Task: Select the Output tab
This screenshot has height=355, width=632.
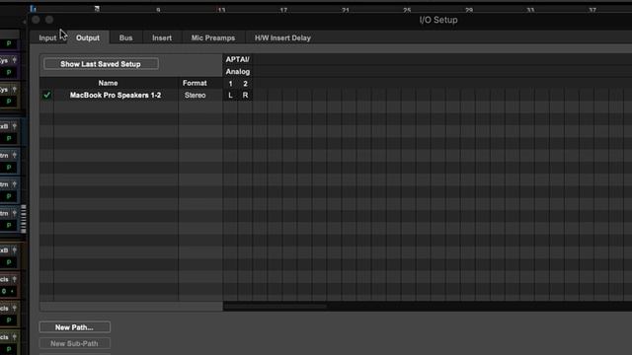Action: 88,37
